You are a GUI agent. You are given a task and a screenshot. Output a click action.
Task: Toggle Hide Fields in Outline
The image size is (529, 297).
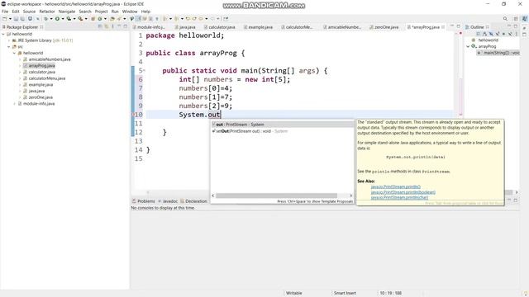(x=491, y=34)
